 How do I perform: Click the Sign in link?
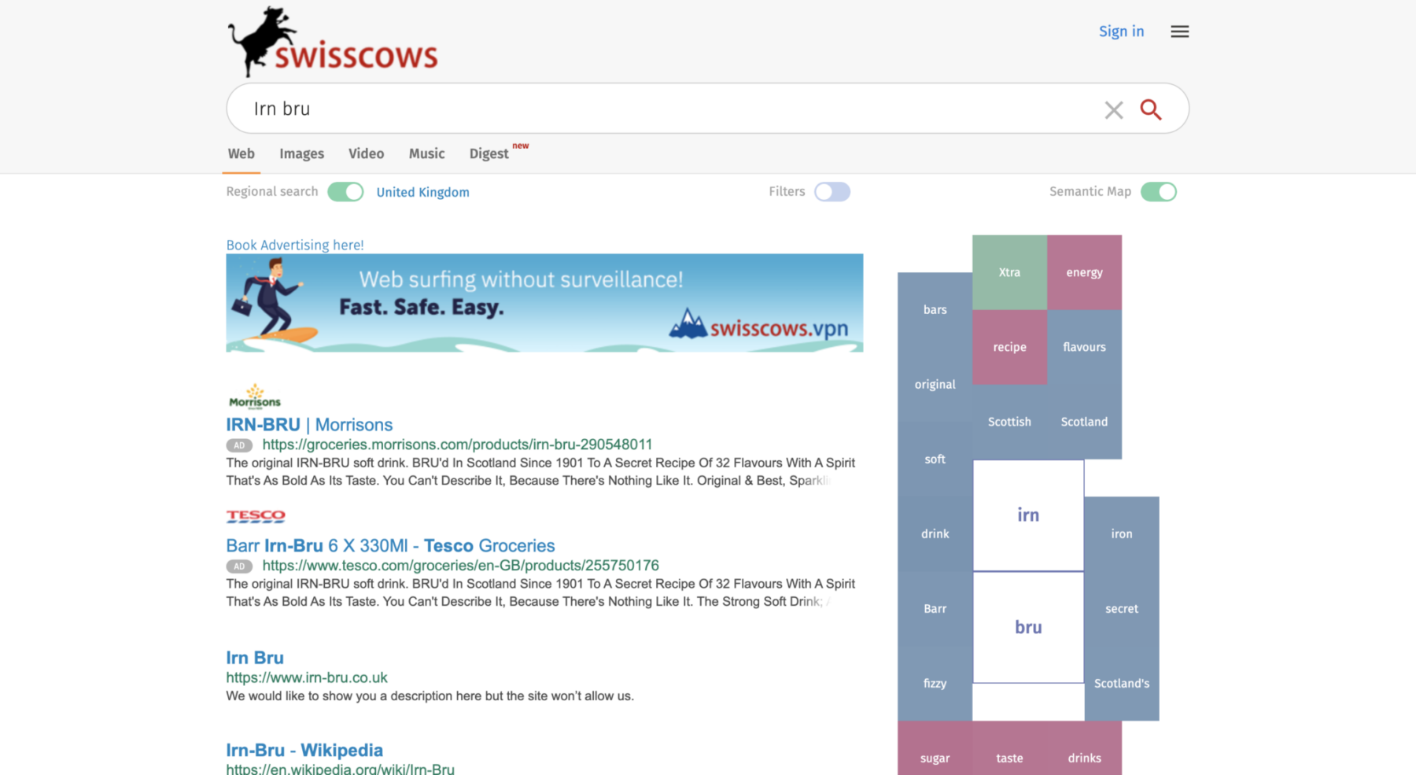pyautogui.click(x=1121, y=31)
